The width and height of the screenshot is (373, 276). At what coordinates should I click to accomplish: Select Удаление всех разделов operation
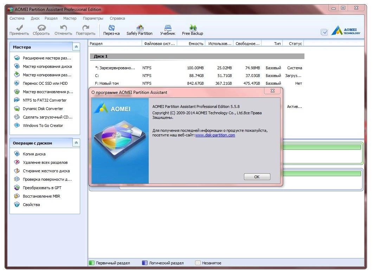pyautogui.click(x=41, y=162)
